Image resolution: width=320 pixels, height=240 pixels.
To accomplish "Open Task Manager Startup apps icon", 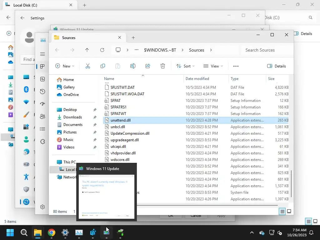I will pos(42,104).
